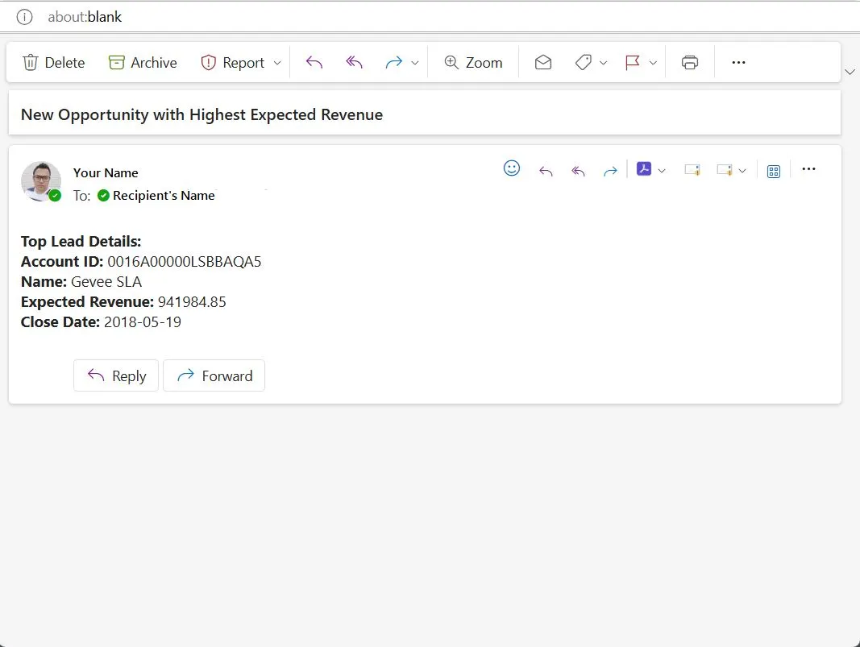
Task: Open more options ellipsis in top toolbar
Action: (x=738, y=63)
